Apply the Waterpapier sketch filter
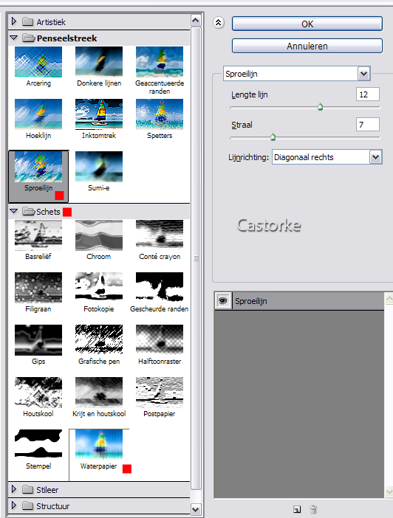 click(98, 445)
